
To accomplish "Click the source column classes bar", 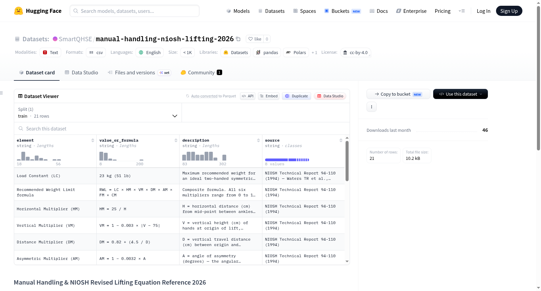I will click(287, 160).
